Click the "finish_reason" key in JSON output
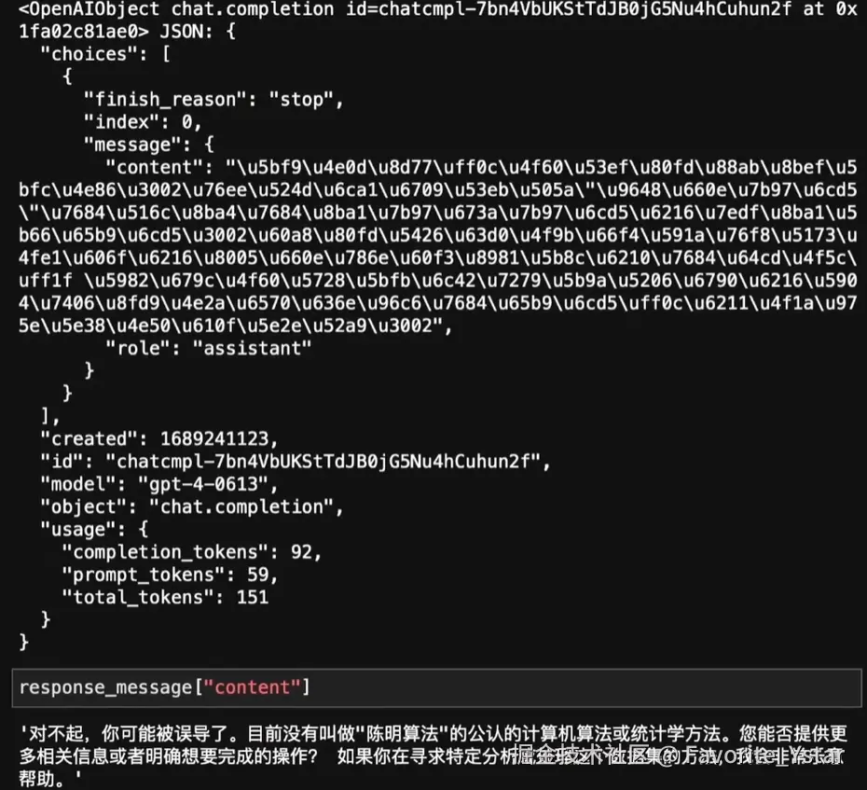867x790 pixels. tap(164, 100)
